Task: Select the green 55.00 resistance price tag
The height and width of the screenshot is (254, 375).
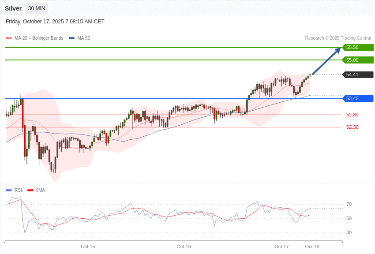Action: point(358,60)
